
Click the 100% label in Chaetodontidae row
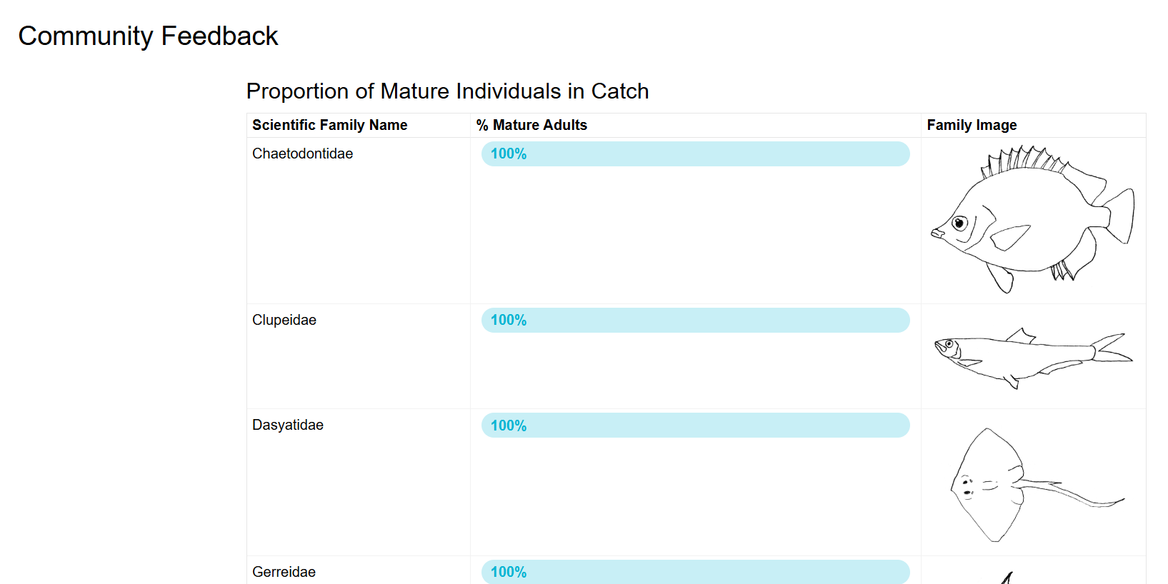(x=509, y=154)
